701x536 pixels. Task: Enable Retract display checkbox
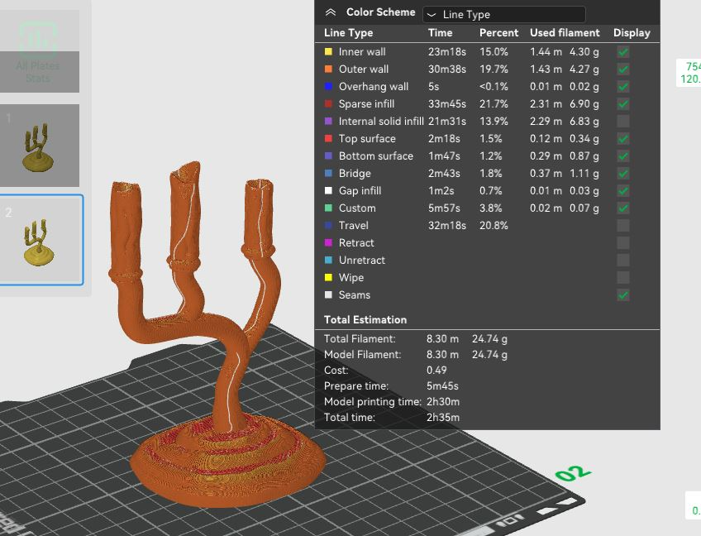tap(623, 243)
